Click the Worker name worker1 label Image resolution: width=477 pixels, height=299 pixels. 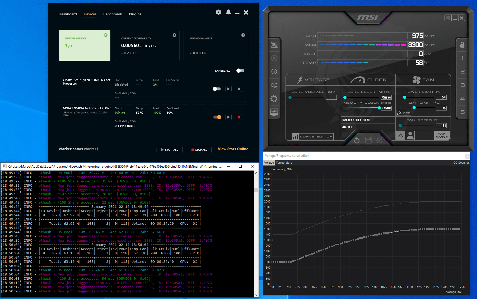78,149
